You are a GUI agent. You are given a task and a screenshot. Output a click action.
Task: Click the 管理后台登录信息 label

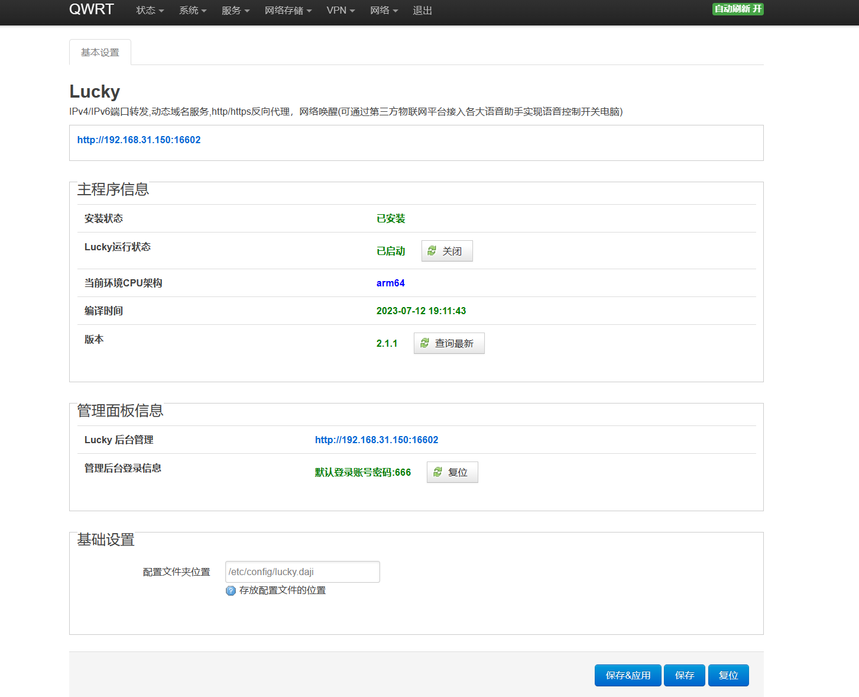pyautogui.click(x=123, y=468)
